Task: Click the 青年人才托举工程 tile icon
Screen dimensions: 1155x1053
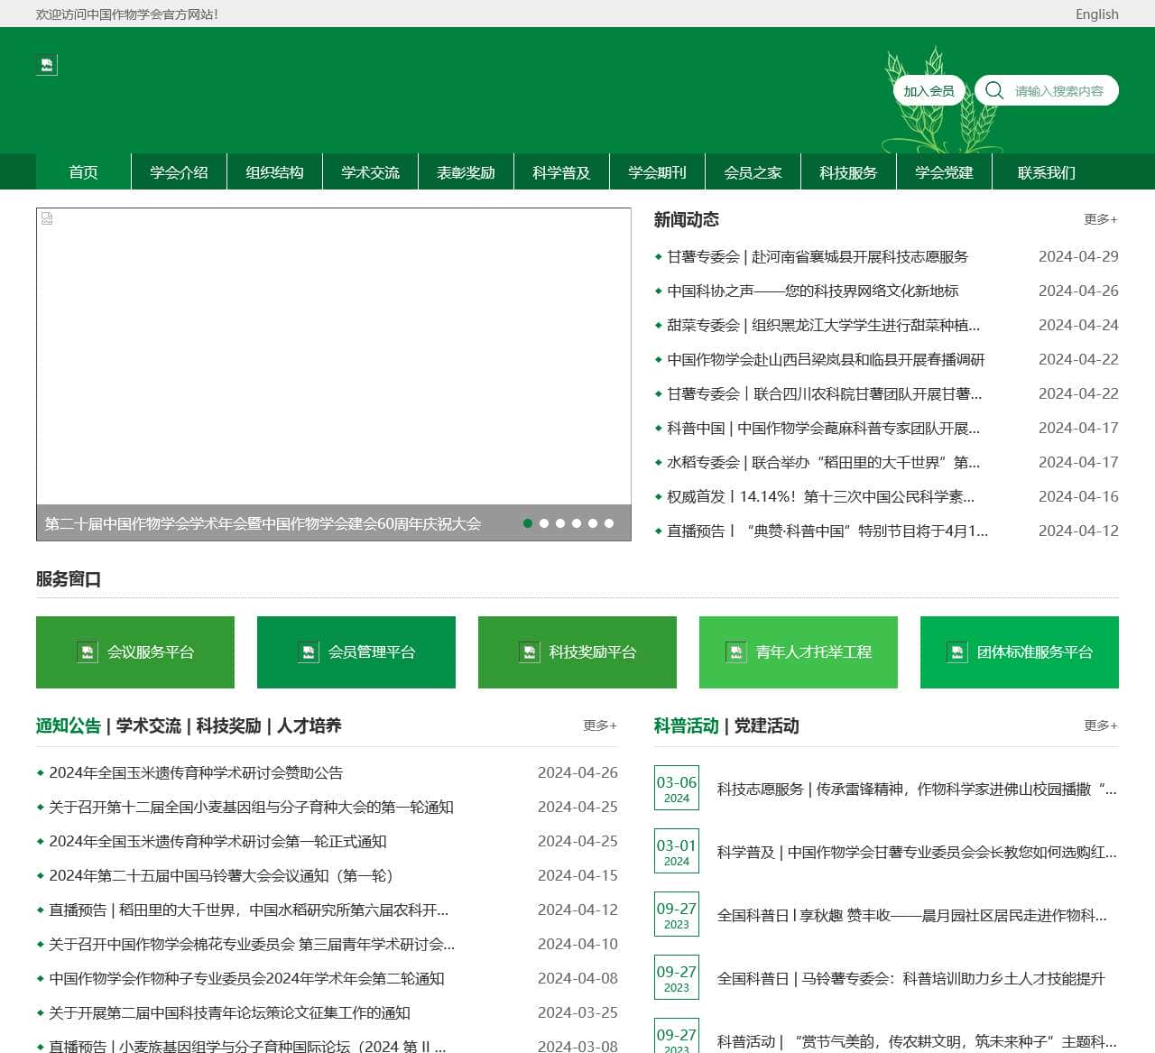Action: pyautogui.click(x=735, y=651)
